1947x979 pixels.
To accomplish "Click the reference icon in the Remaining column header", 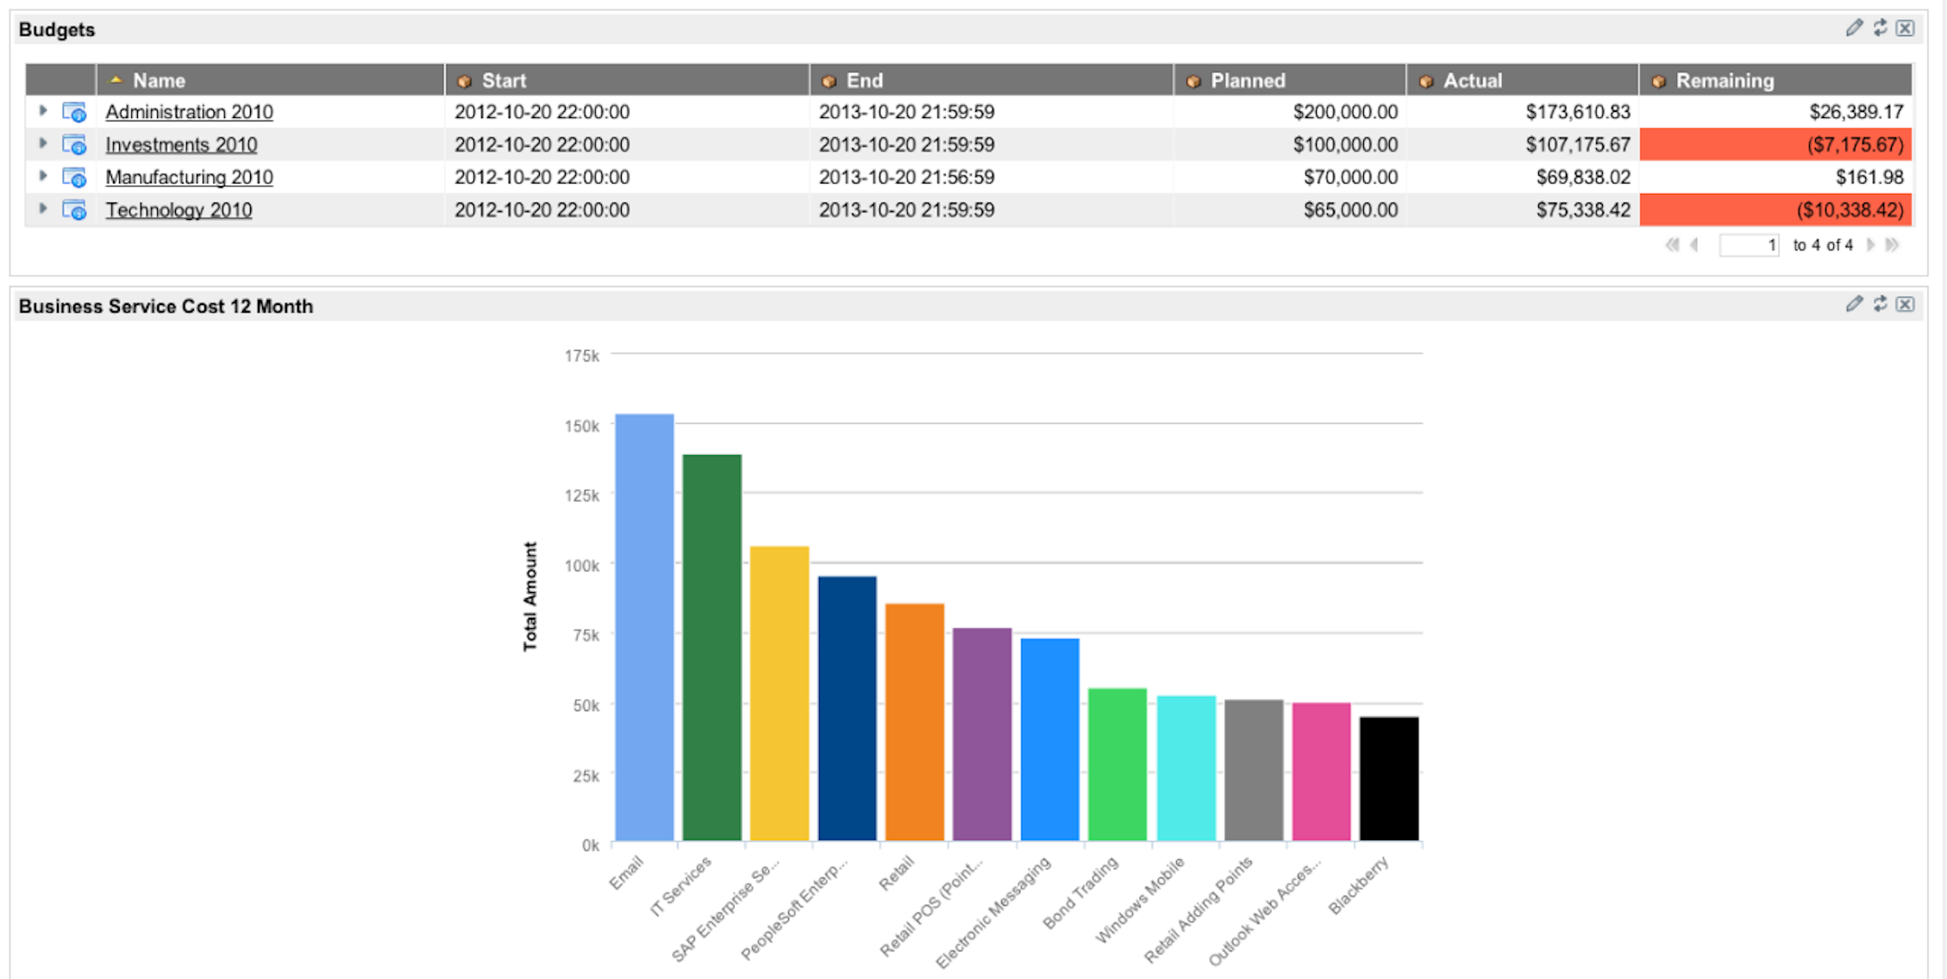I will tap(1660, 80).
